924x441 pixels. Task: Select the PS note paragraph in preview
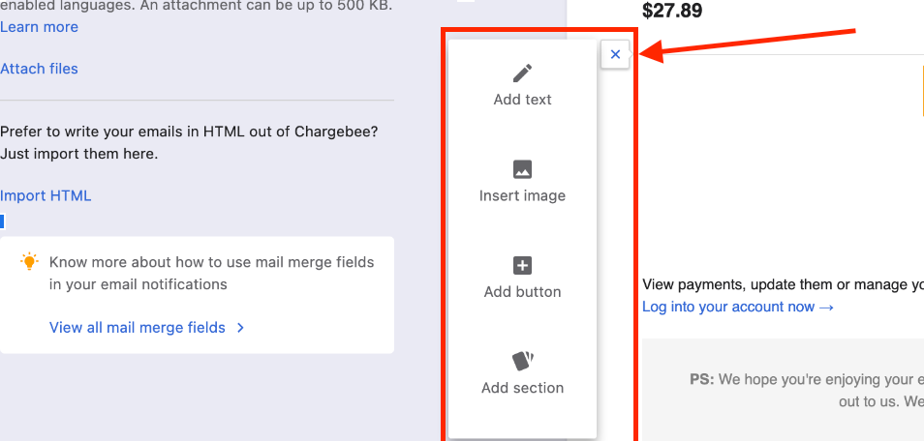(x=806, y=390)
